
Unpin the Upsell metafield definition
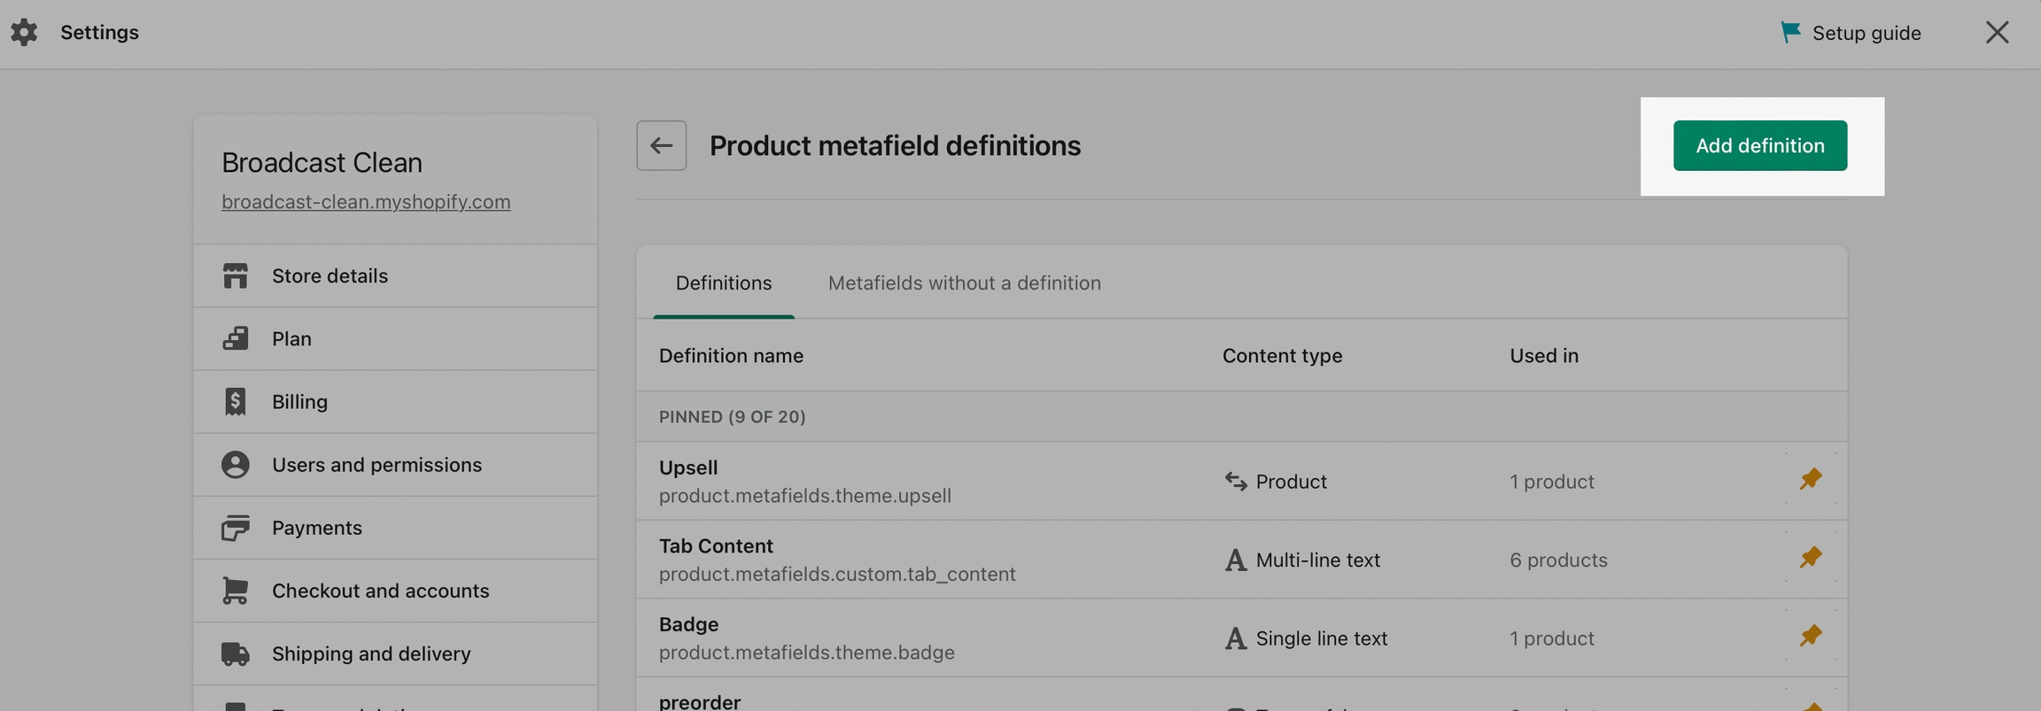(x=1811, y=479)
